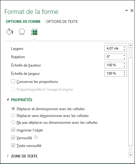Enable Conserver les proportions checkbox
The height and width of the screenshot is (164, 135).
13,81
